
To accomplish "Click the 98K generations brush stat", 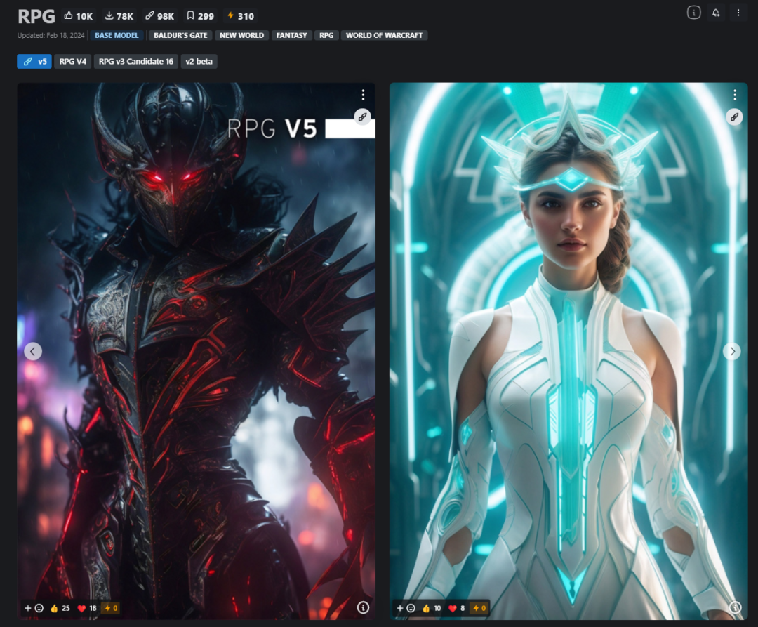I will [159, 16].
